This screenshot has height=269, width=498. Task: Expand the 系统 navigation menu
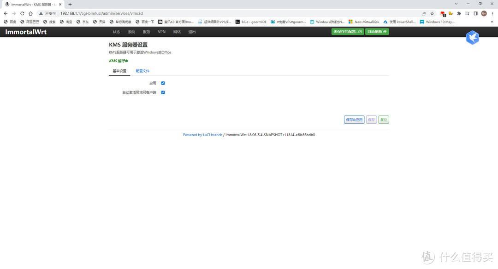[x=131, y=32]
